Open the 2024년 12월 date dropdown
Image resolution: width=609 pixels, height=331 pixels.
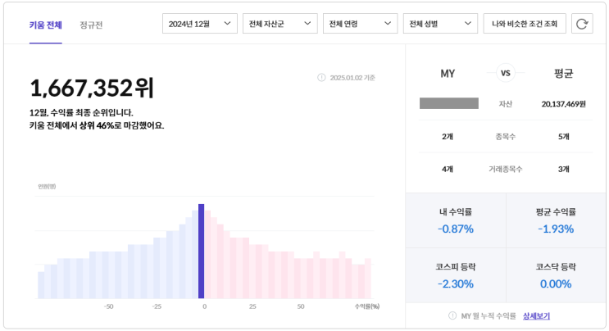point(200,24)
